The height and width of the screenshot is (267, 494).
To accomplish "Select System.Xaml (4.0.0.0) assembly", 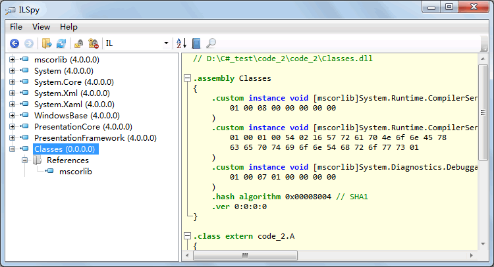I will (x=74, y=104).
